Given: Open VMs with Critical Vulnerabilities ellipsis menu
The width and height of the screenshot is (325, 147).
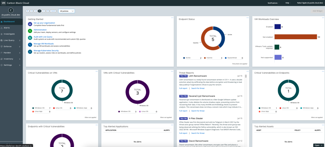Looking at the screenshot, I should click(x=172, y=71).
